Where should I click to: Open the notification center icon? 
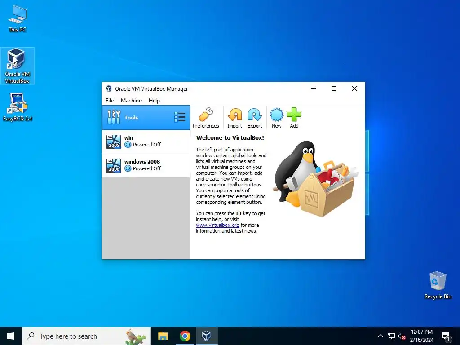pyautogui.click(x=446, y=336)
